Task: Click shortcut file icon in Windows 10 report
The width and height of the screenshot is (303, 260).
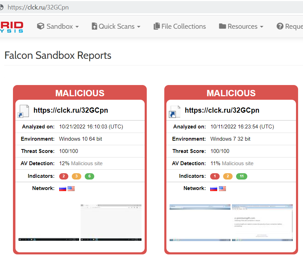Action: [23, 111]
